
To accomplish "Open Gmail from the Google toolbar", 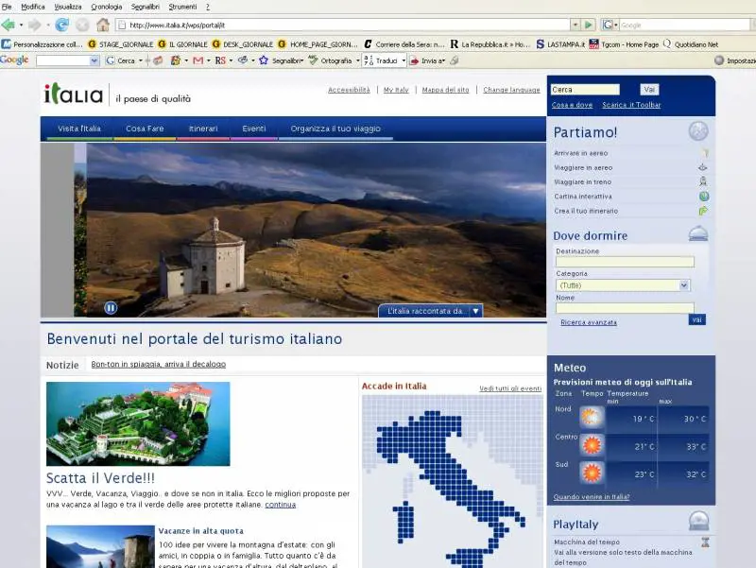I will [x=197, y=60].
